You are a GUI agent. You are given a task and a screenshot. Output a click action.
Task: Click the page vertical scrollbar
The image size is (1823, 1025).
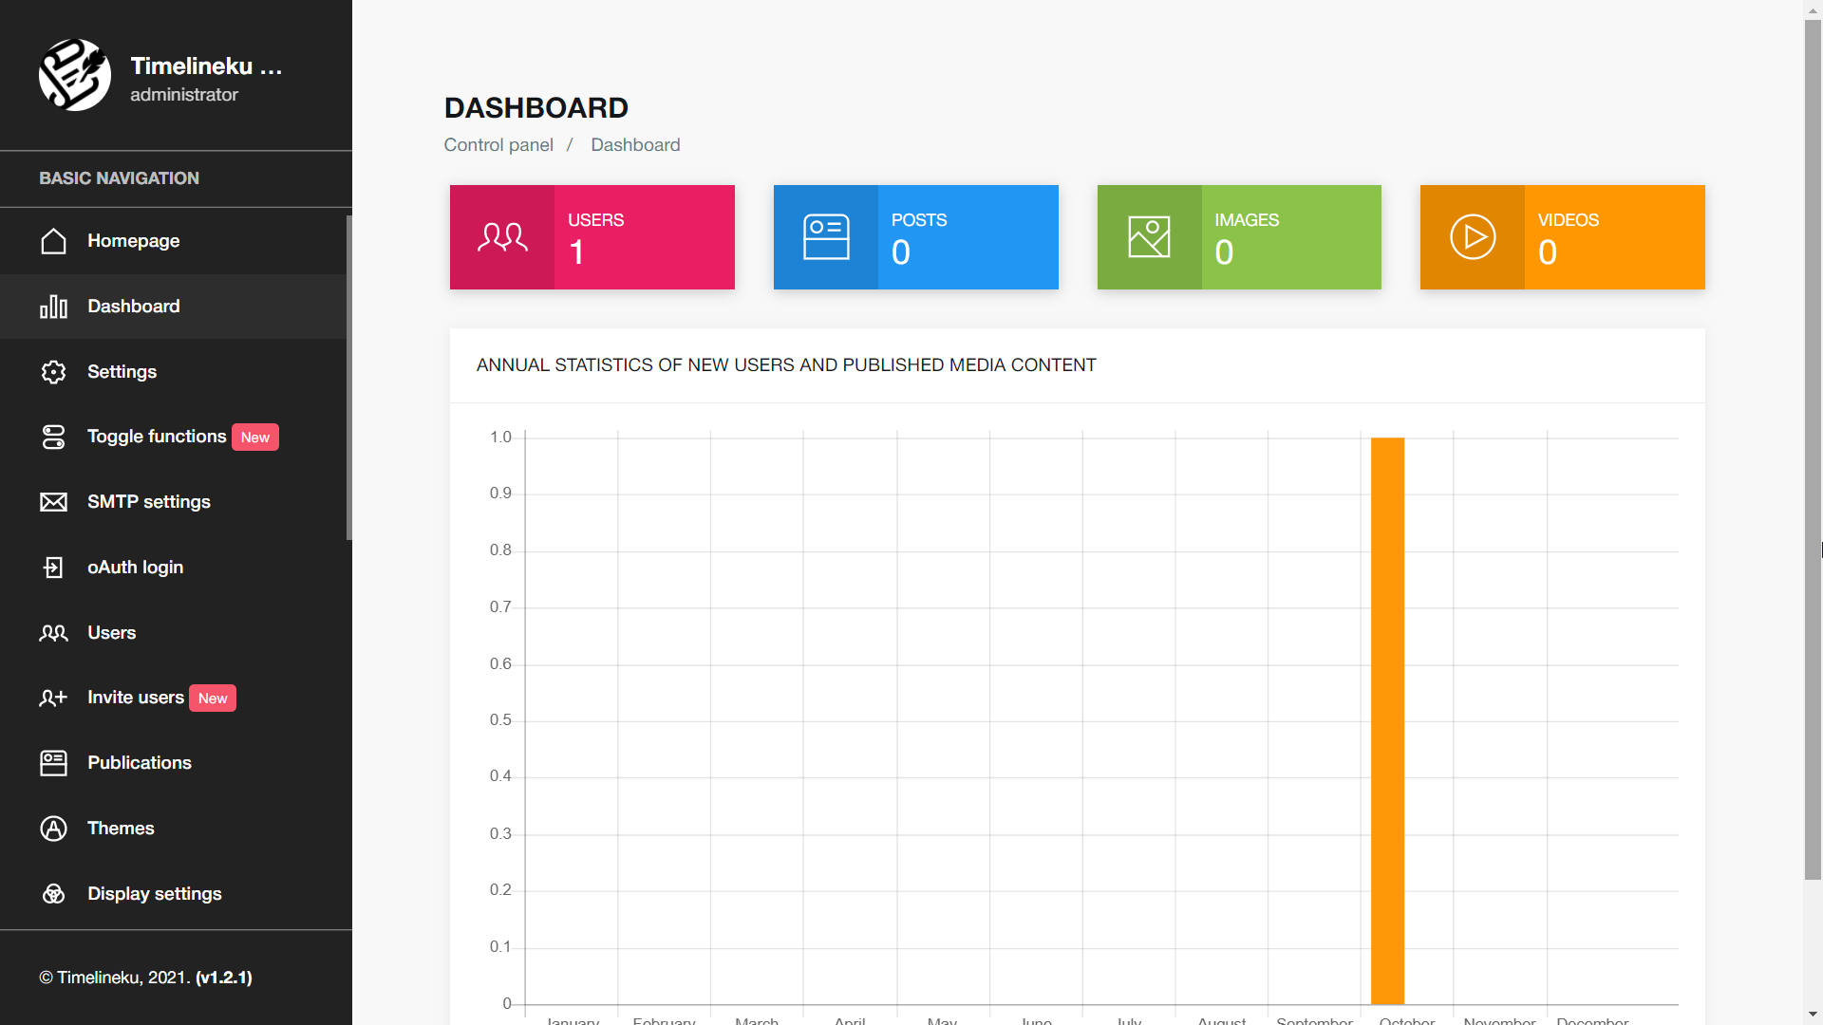1813,446
